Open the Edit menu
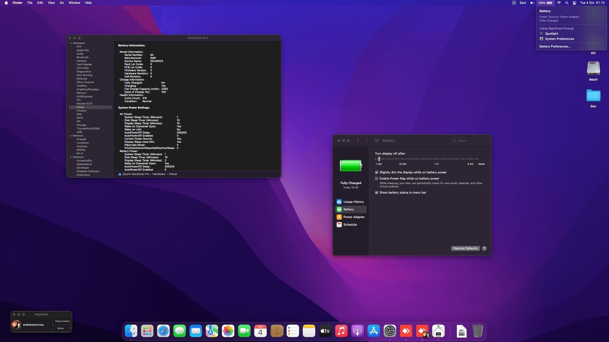Image resolution: width=609 pixels, height=342 pixels. tap(40, 3)
